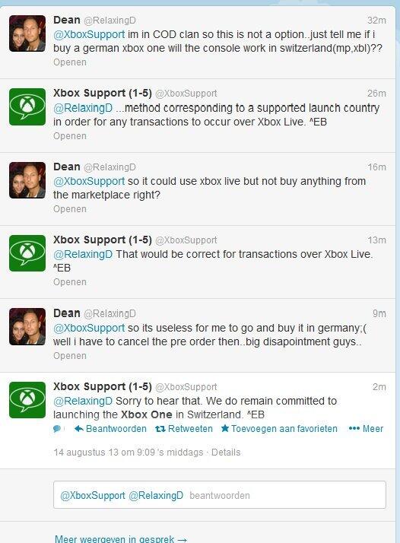Click the reply input field beantwoorden
The height and width of the screenshot is (543, 400).
click(x=220, y=495)
